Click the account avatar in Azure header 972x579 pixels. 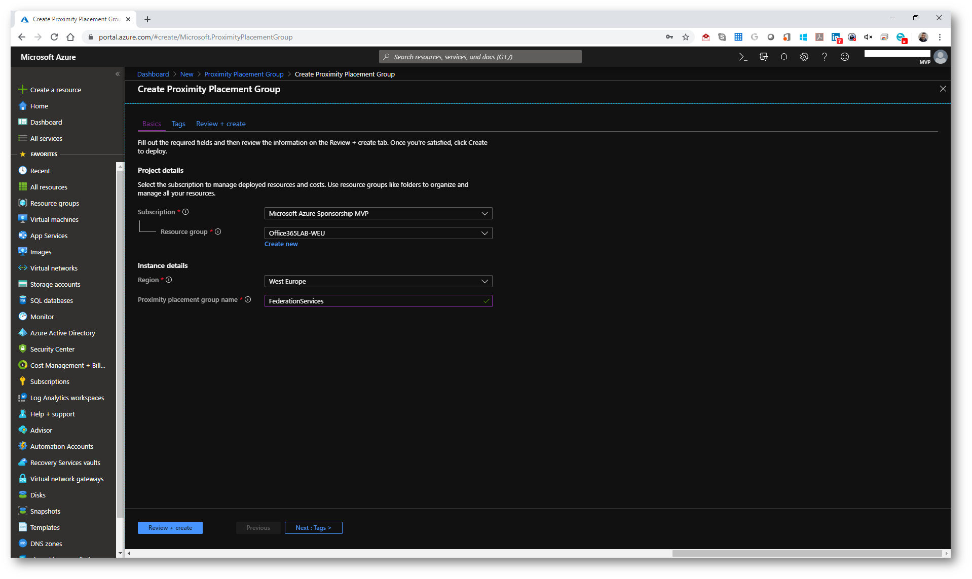(x=941, y=57)
